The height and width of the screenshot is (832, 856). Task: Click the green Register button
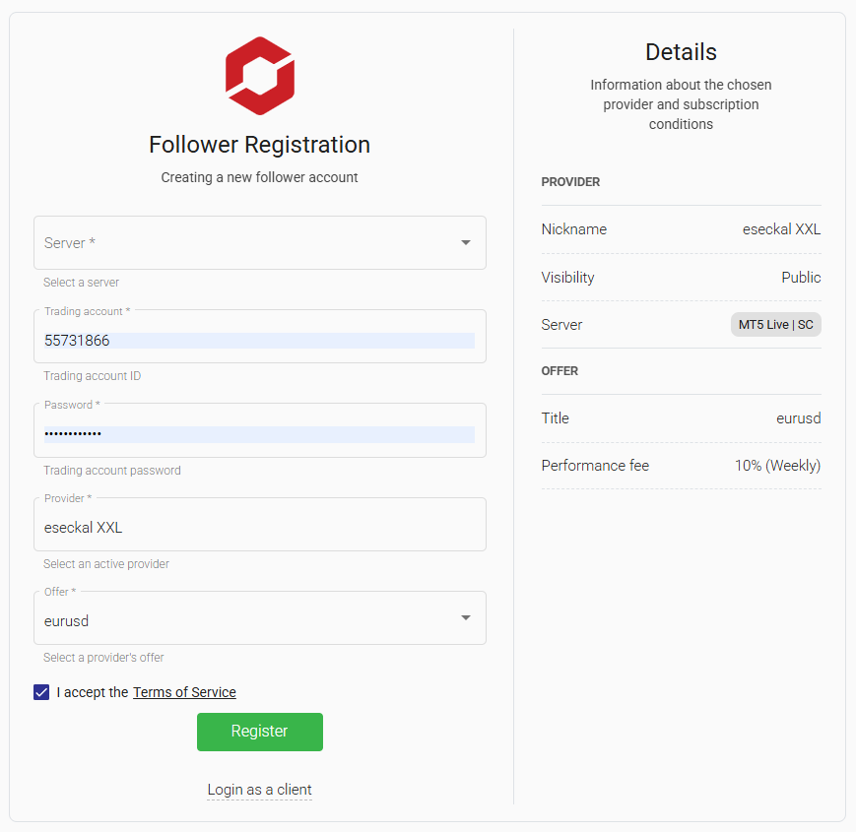pyautogui.click(x=260, y=732)
